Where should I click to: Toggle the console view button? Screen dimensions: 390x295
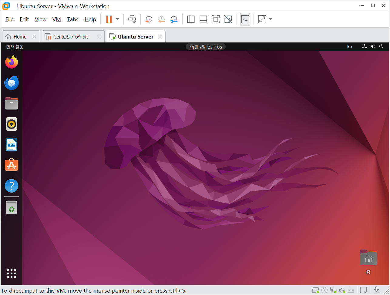245,19
